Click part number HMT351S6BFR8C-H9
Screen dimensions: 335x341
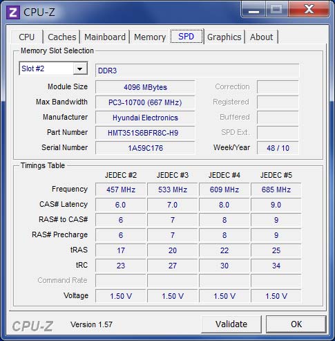pyautogui.click(x=145, y=133)
